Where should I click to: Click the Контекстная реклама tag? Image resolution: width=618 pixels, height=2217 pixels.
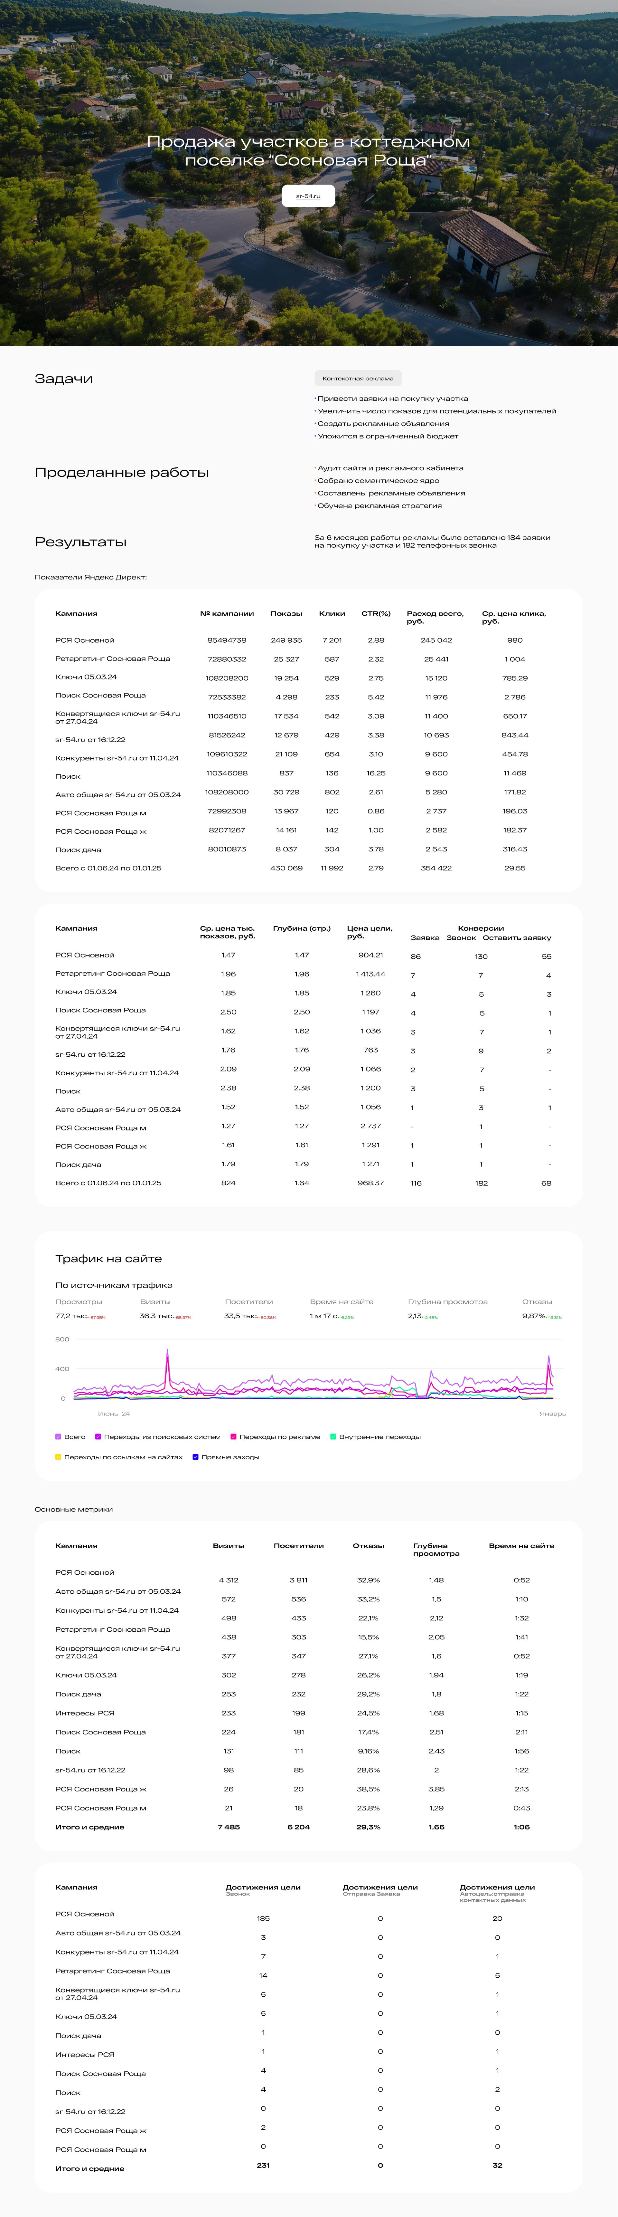tap(358, 379)
